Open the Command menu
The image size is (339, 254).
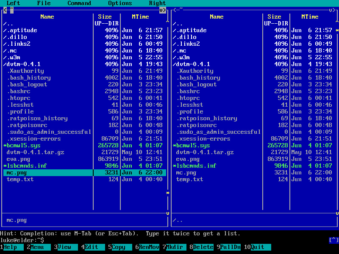click(x=79, y=3)
